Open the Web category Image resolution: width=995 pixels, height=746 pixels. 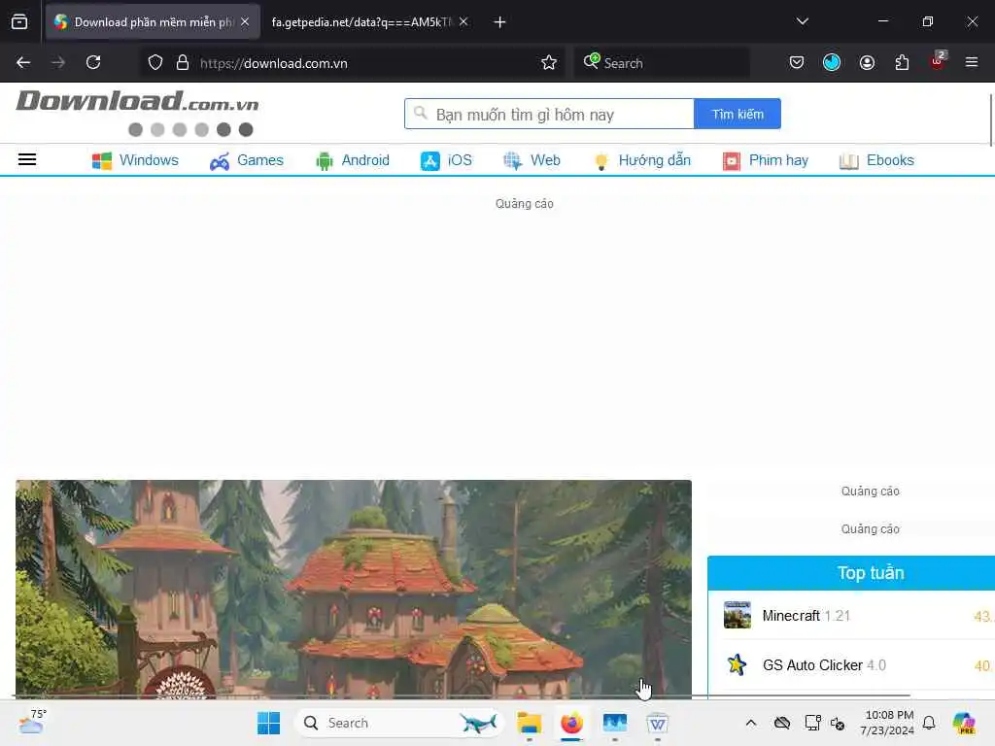click(x=532, y=160)
